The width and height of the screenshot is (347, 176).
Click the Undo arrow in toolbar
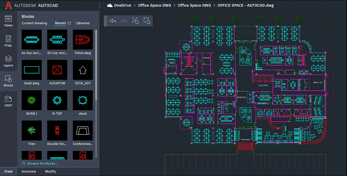click(113, 21)
